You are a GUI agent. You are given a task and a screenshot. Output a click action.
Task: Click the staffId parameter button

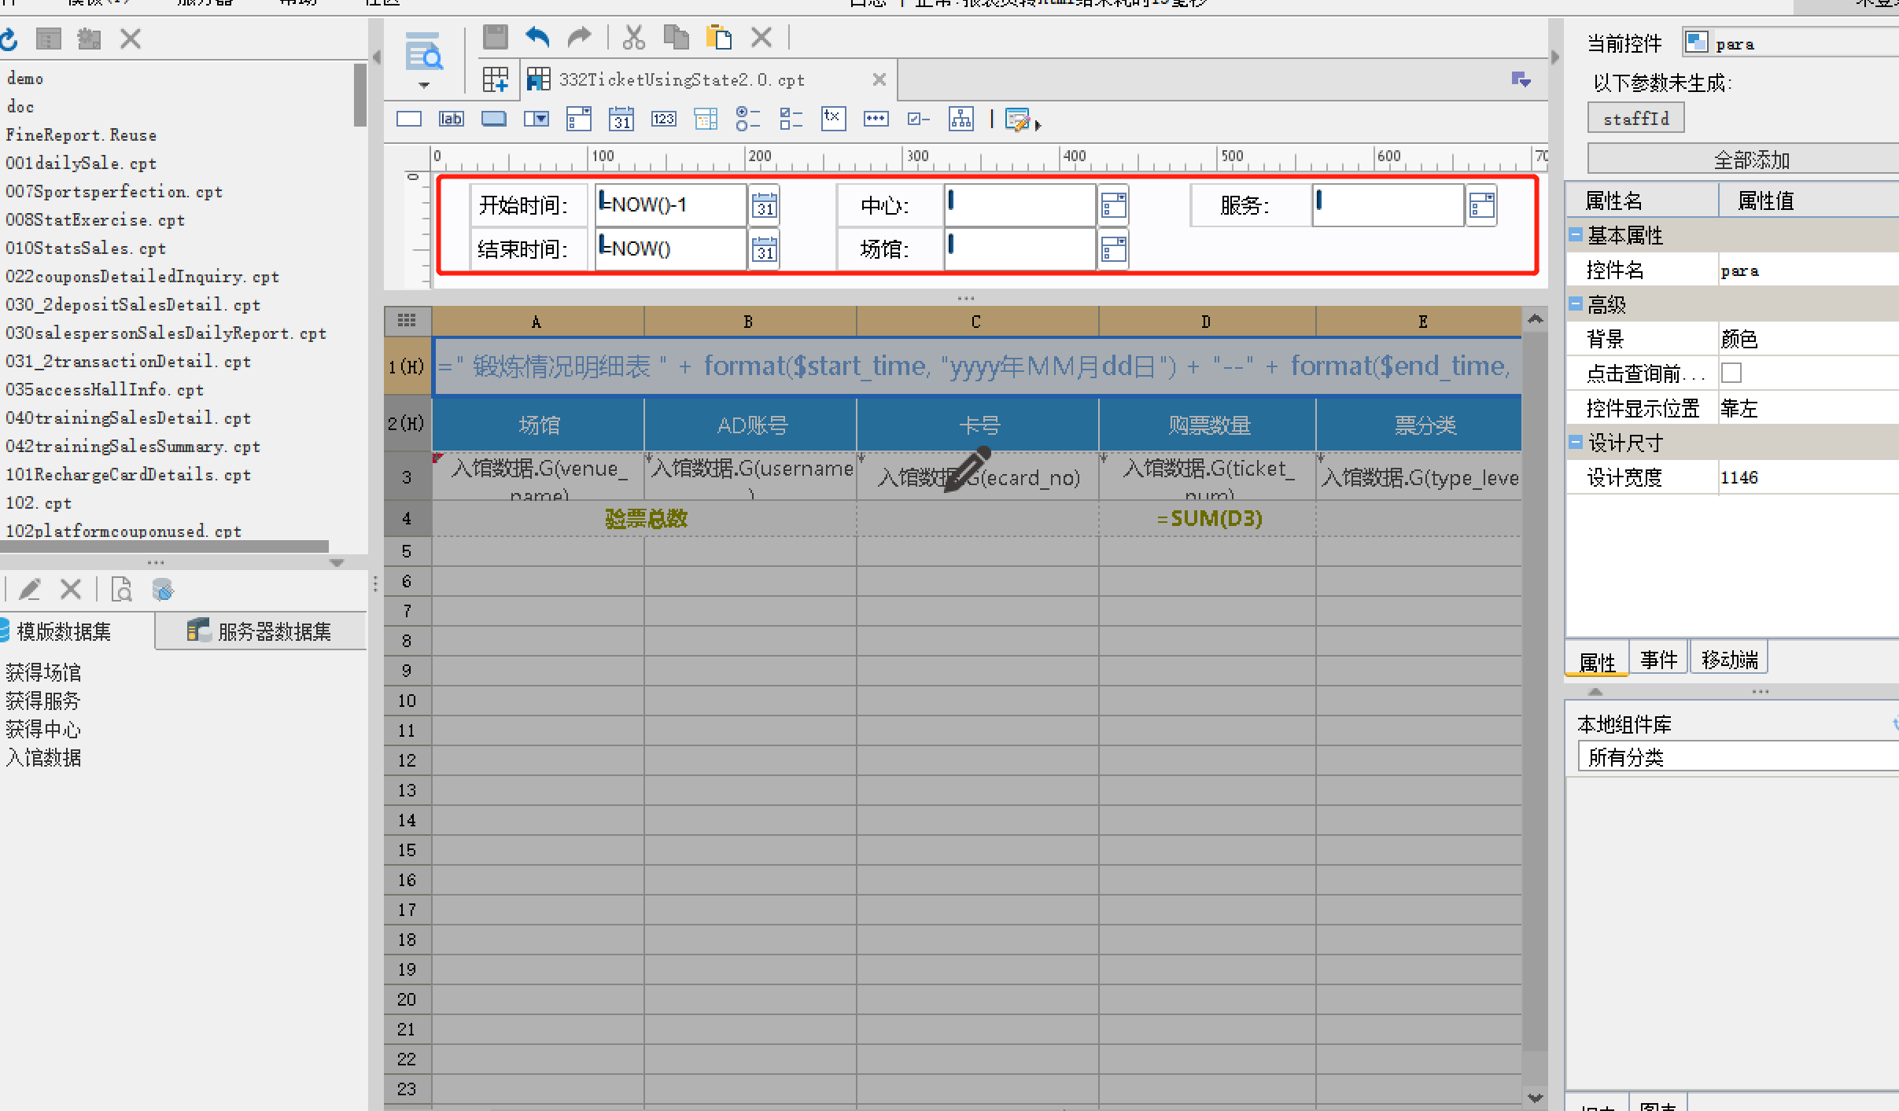point(1635,118)
